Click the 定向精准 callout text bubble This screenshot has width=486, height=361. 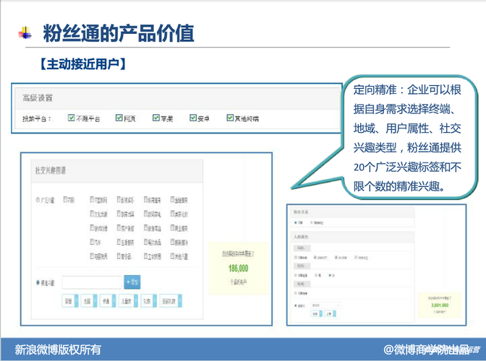(x=407, y=138)
